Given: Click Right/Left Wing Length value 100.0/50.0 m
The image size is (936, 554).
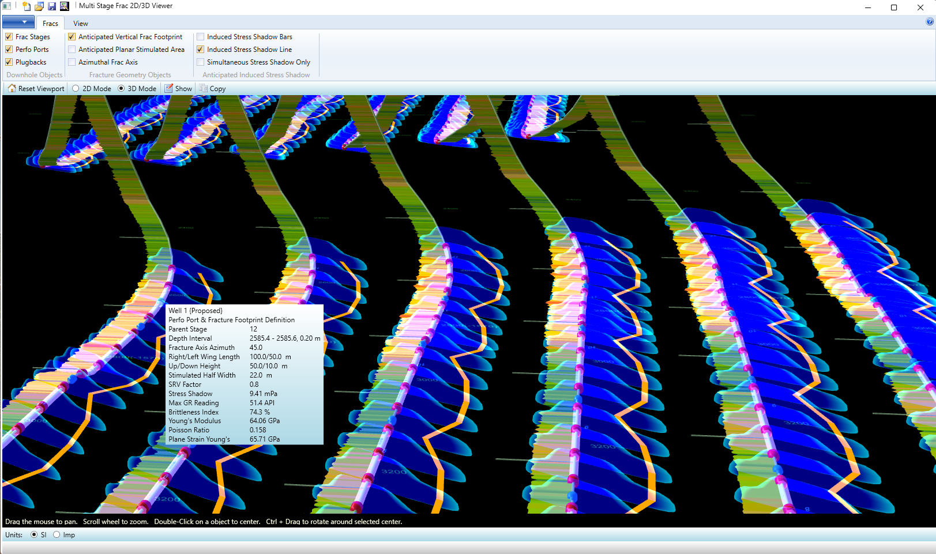Looking at the screenshot, I should 270,357.
